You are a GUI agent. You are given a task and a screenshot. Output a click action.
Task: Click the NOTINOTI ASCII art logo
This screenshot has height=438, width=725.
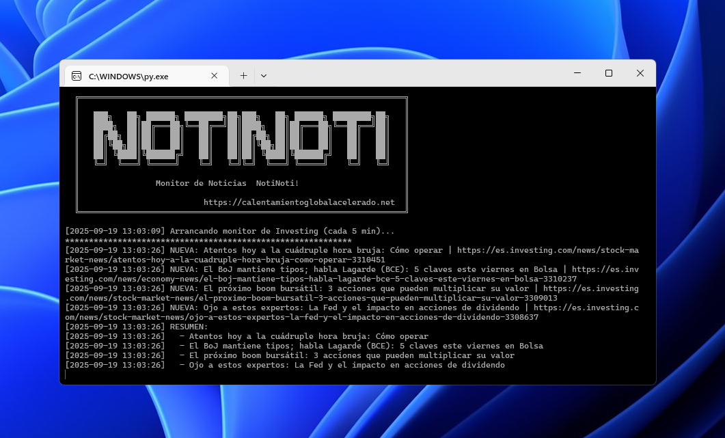pos(241,139)
